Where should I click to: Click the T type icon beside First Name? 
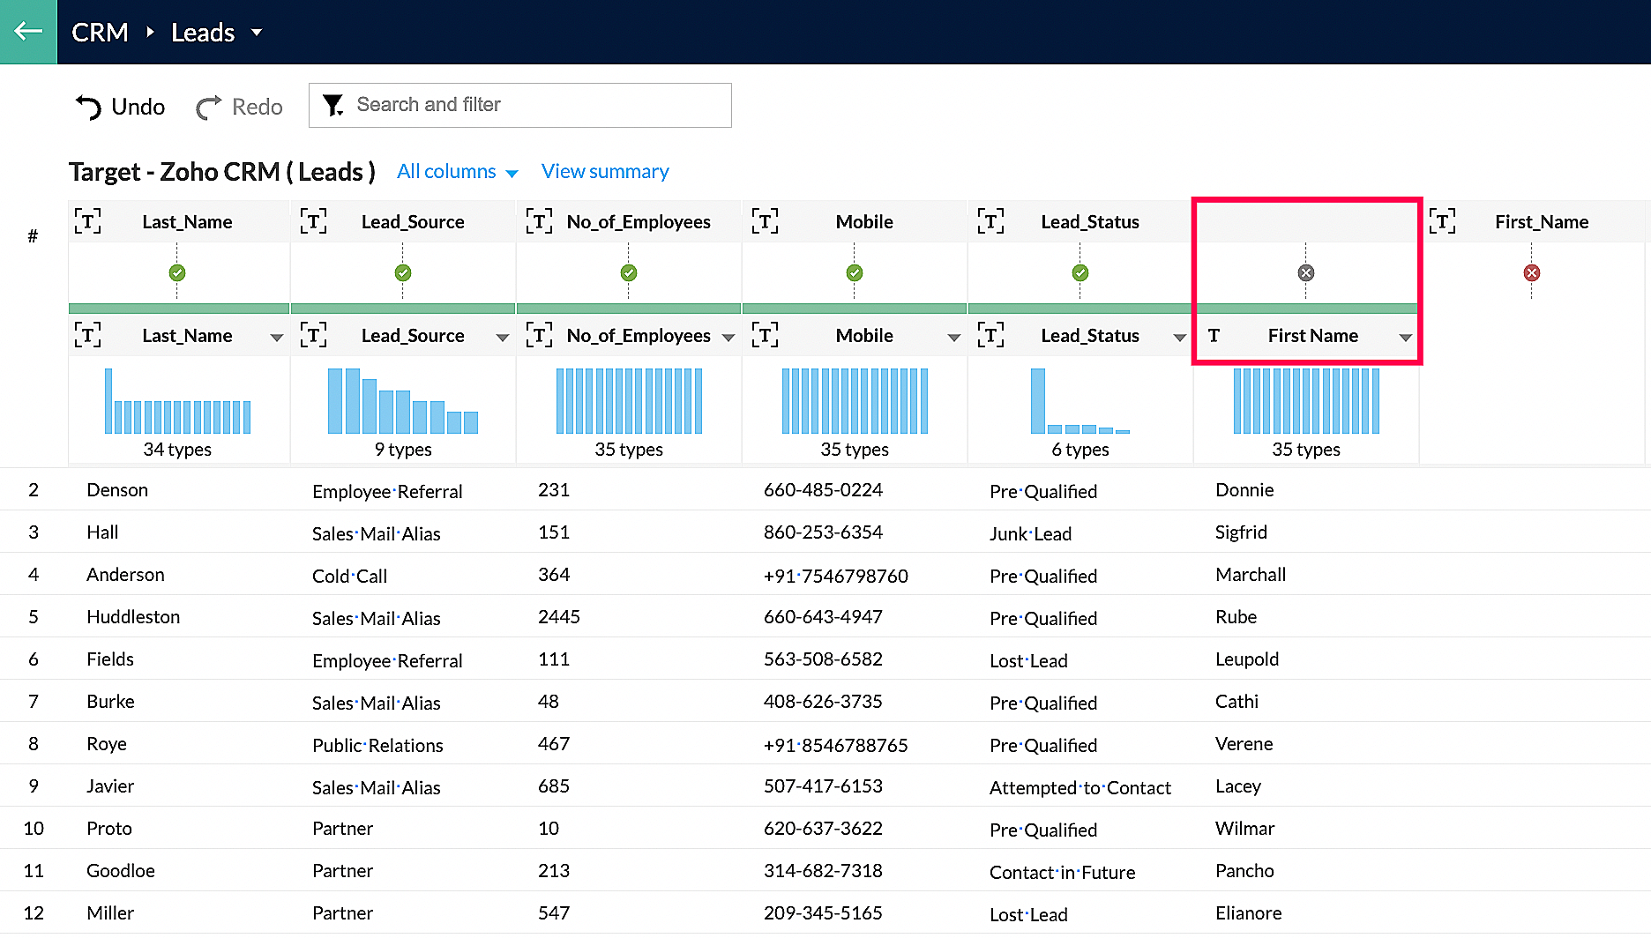[x=1214, y=336]
